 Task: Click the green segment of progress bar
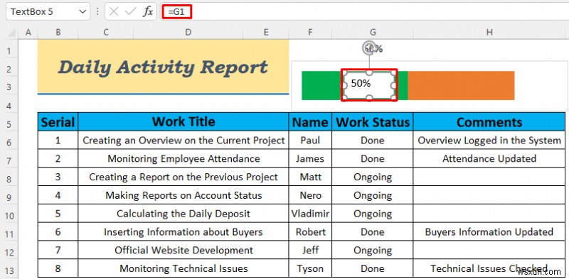click(321, 85)
